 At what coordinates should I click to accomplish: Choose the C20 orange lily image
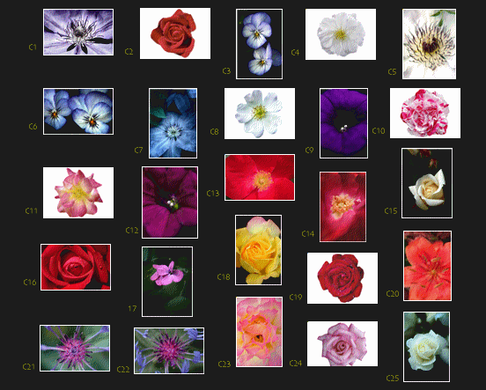point(427,266)
